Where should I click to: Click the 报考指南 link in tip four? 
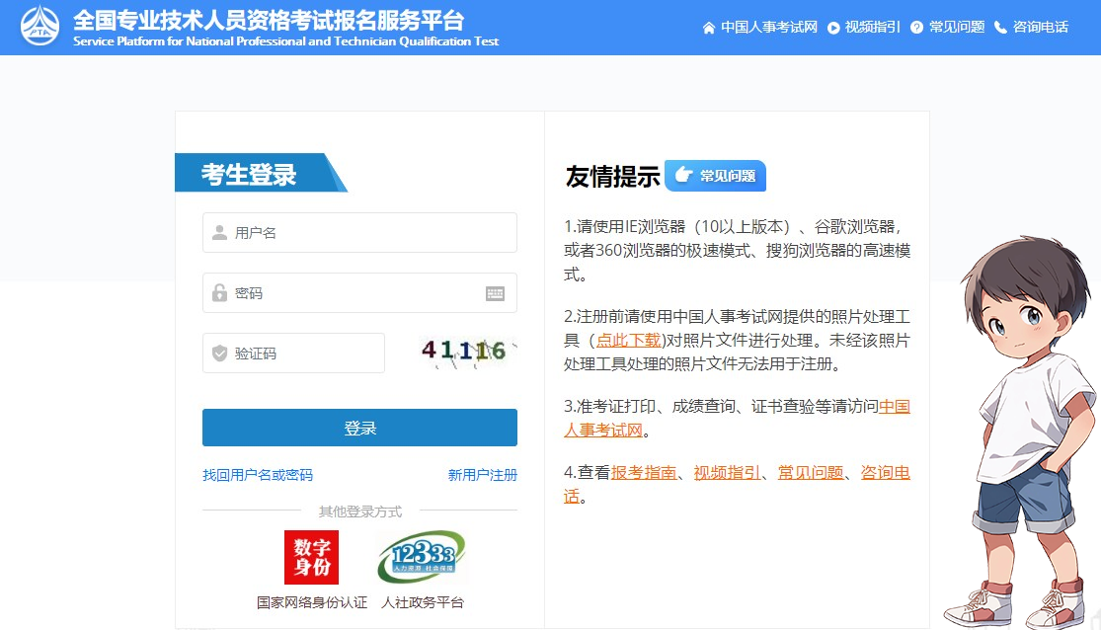(645, 472)
